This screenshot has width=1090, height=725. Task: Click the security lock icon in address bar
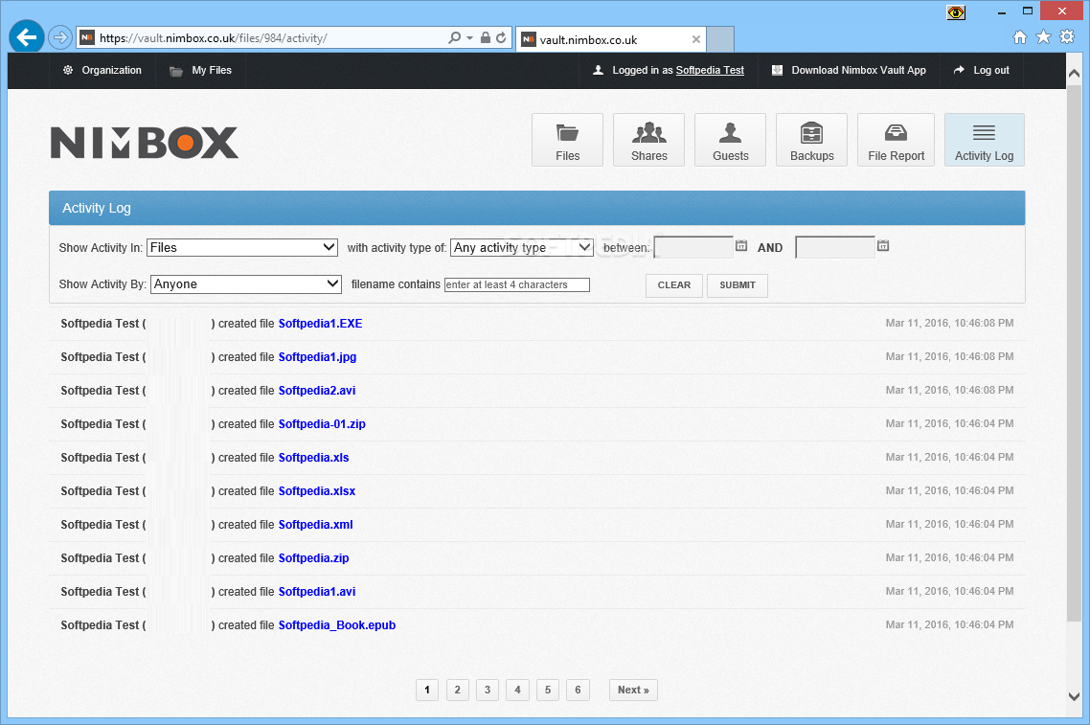tap(486, 37)
